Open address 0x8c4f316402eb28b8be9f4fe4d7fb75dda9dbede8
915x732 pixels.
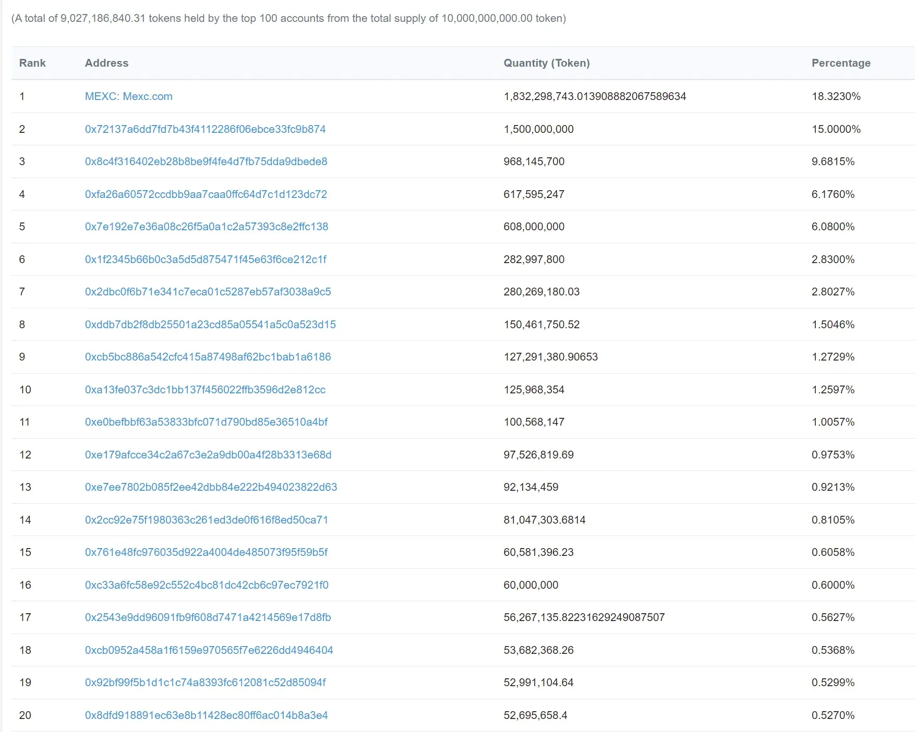pos(206,162)
